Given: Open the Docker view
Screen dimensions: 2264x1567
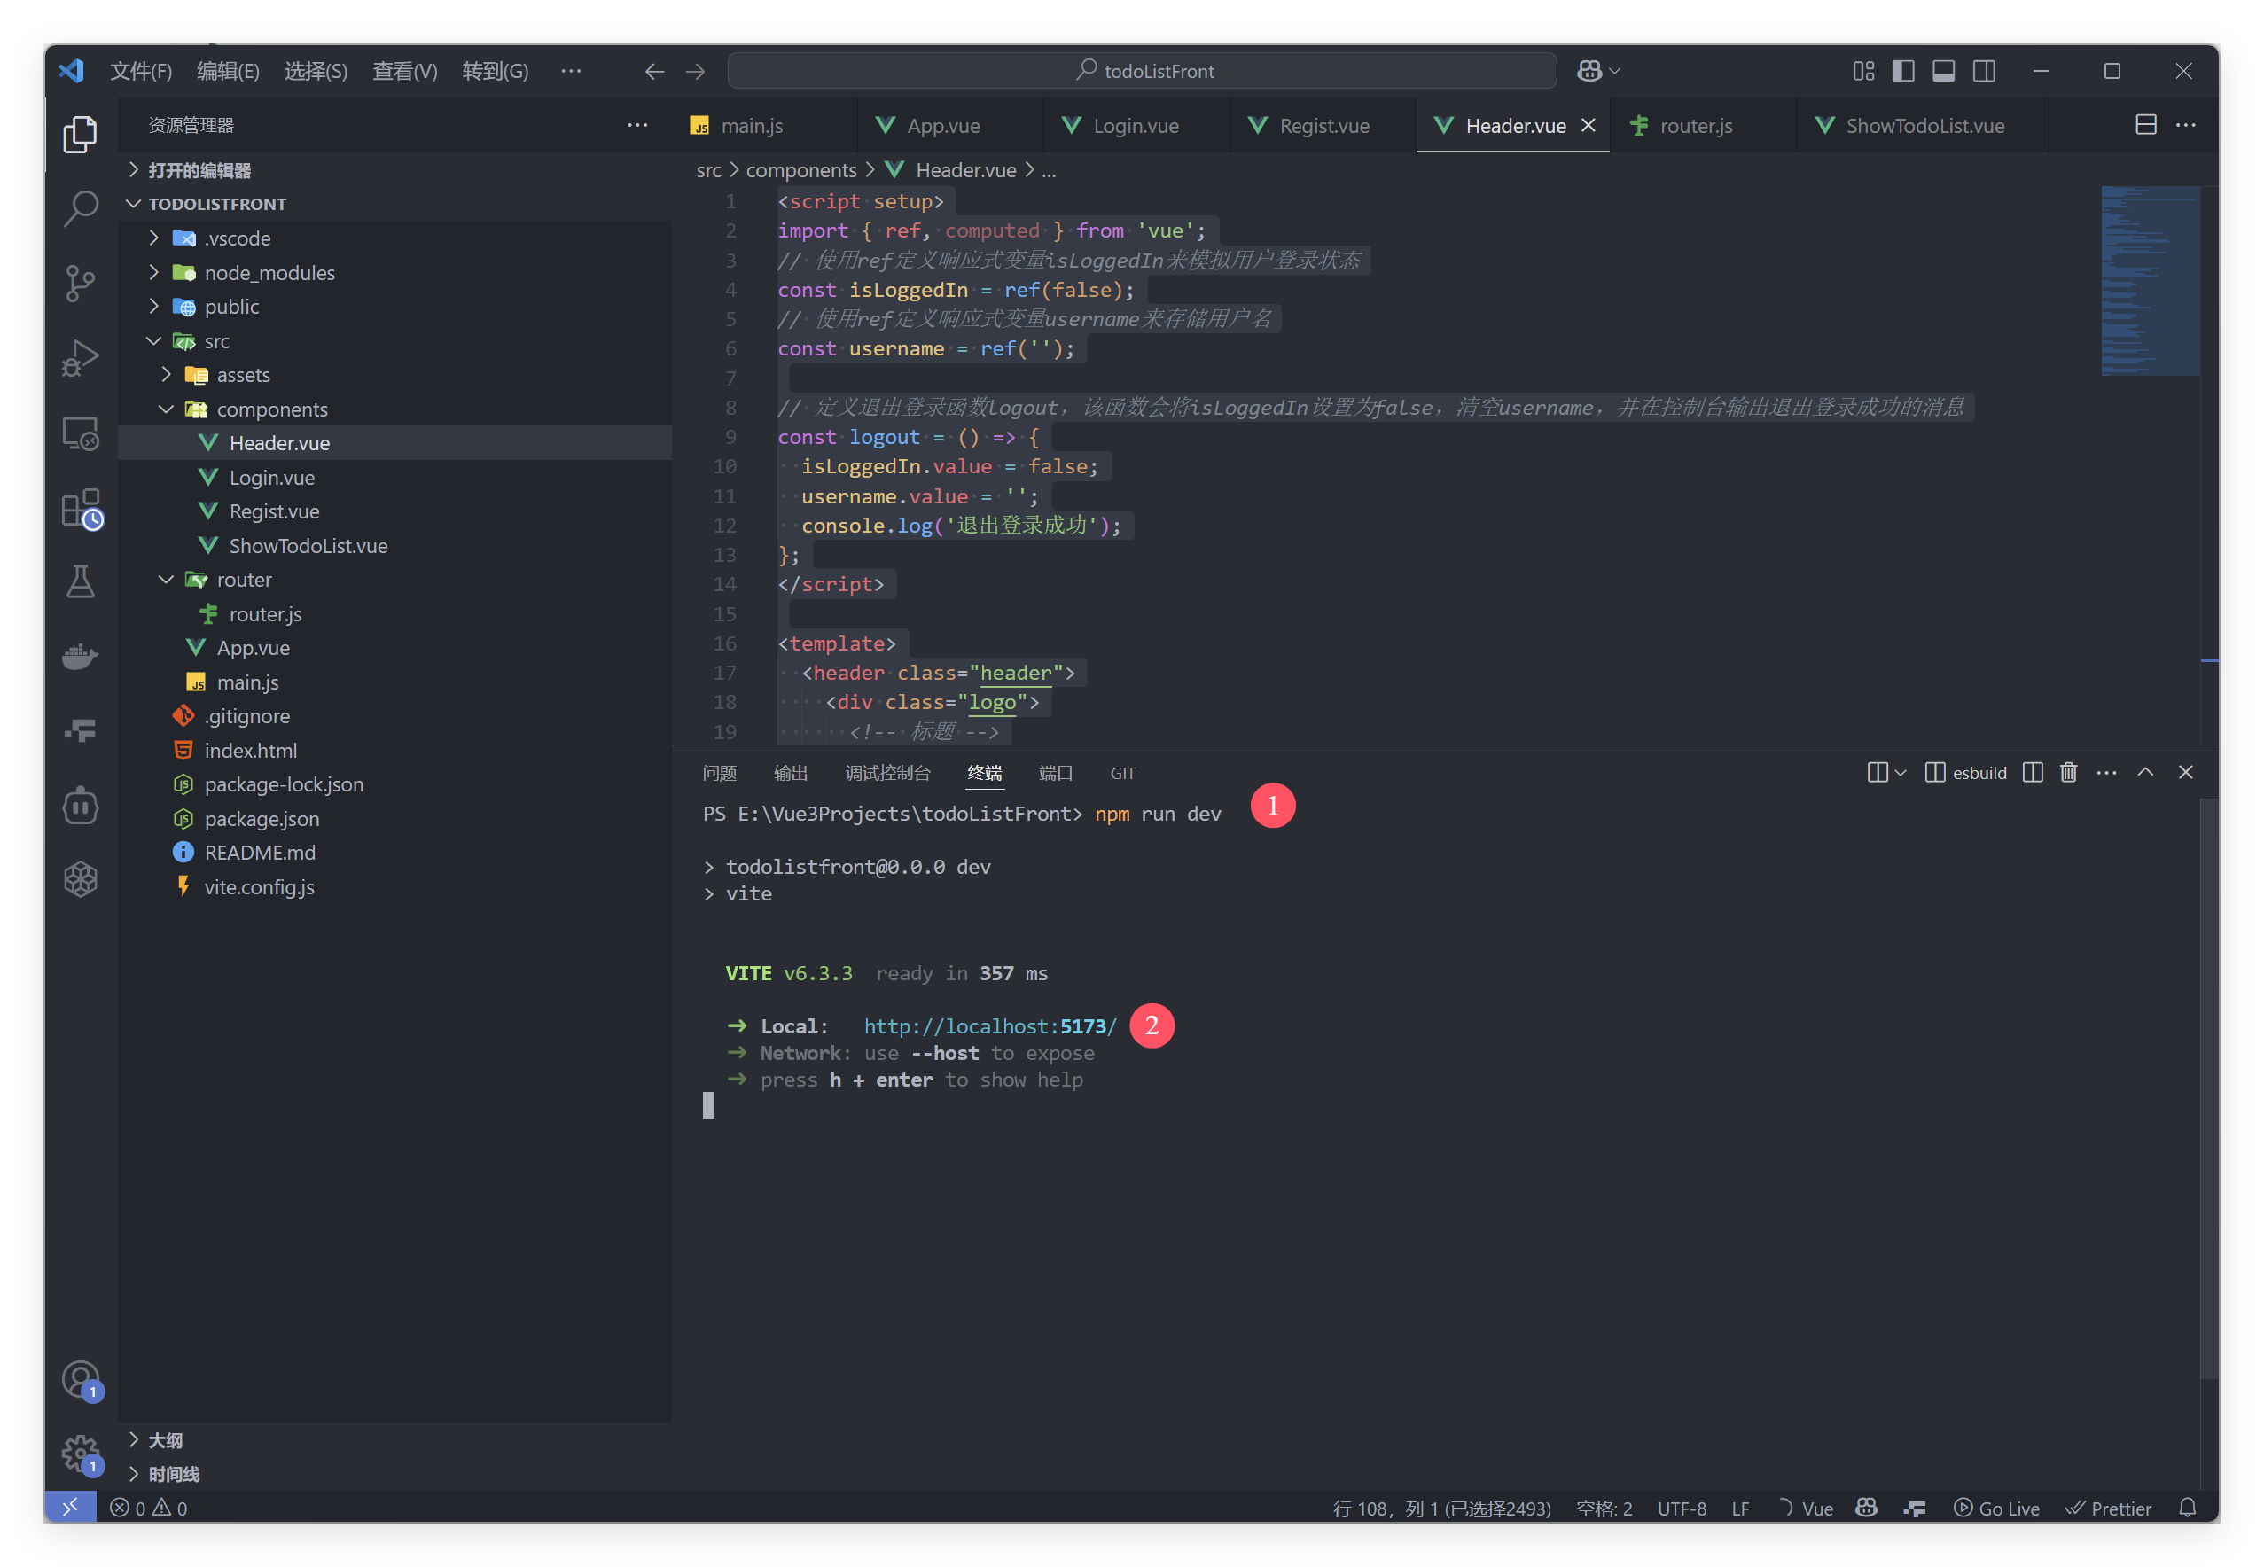Looking at the screenshot, I should click(x=81, y=656).
